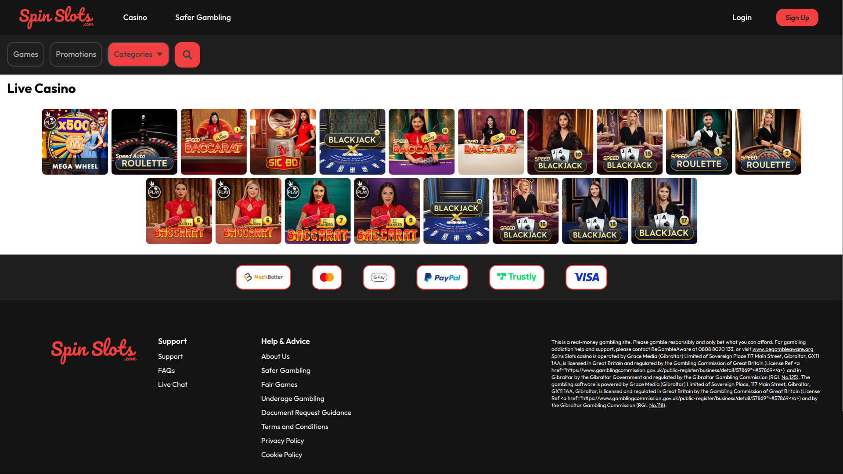Expand the Categories dropdown
843x474 pixels.
coord(138,54)
